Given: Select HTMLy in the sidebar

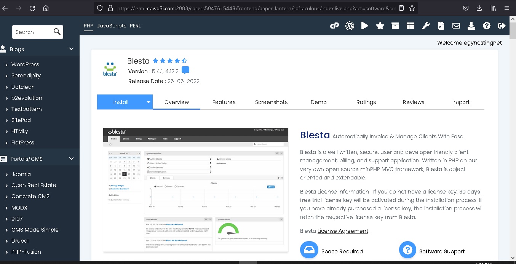Looking at the screenshot, I should [x=20, y=131].
